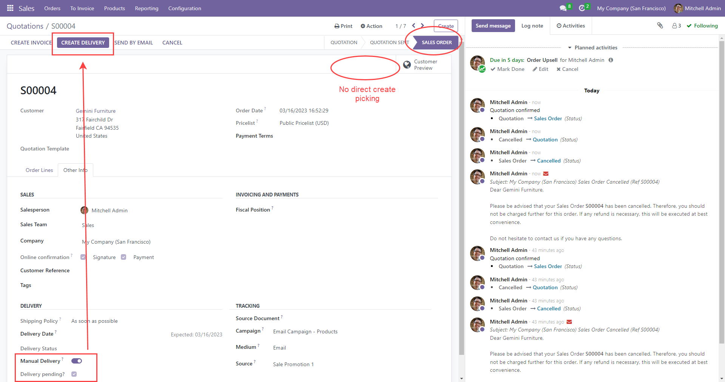Viewport: 725px width, 382px height.
Task: Open the Following dropdown
Action: click(702, 26)
